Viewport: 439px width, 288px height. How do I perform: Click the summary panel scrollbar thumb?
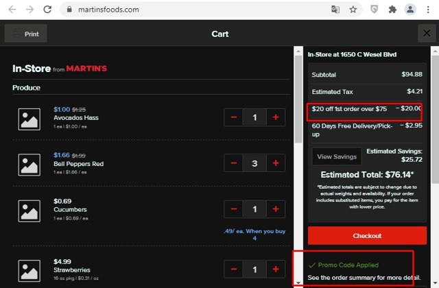[x=435, y=120]
